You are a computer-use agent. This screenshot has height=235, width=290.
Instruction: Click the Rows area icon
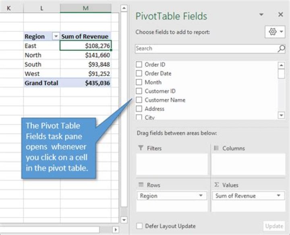pyautogui.click(x=141, y=185)
